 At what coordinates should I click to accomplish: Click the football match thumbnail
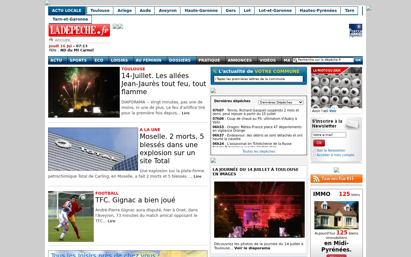click(x=71, y=217)
